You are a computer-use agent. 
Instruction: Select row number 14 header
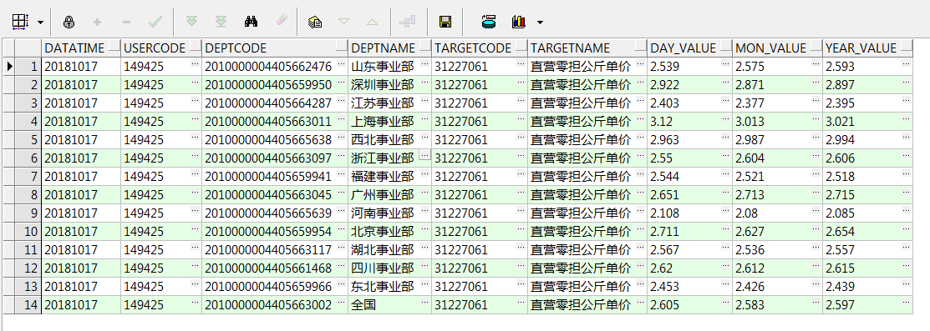(x=28, y=305)
